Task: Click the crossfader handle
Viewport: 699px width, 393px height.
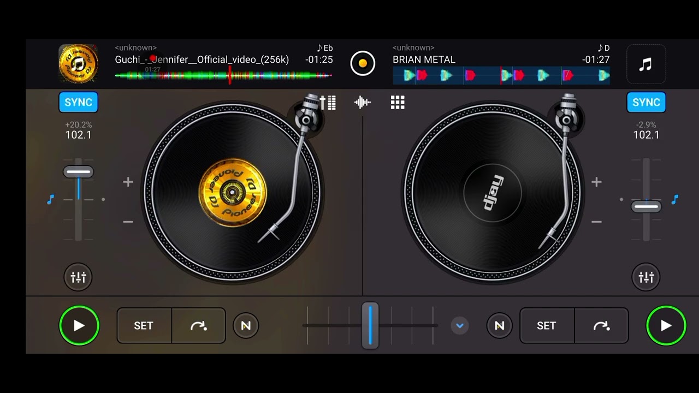Action: 370,326
